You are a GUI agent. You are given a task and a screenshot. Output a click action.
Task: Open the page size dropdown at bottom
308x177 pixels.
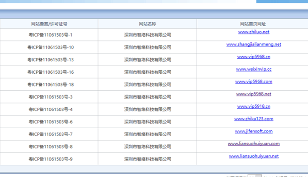pos(255,176)
